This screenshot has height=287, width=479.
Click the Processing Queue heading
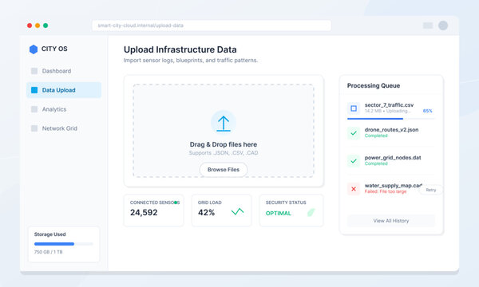(x=374, y=86)
